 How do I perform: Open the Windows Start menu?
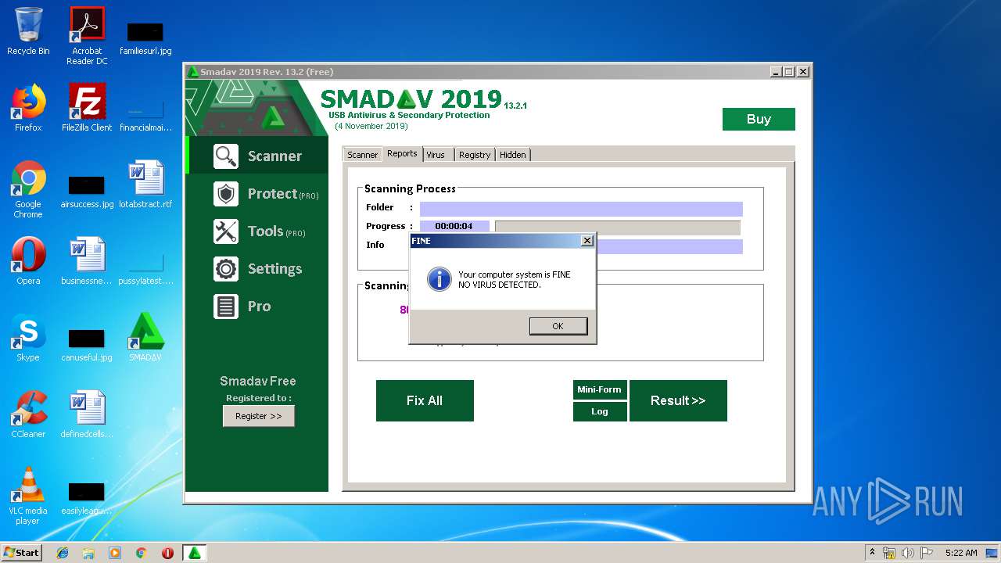[21, 552]
